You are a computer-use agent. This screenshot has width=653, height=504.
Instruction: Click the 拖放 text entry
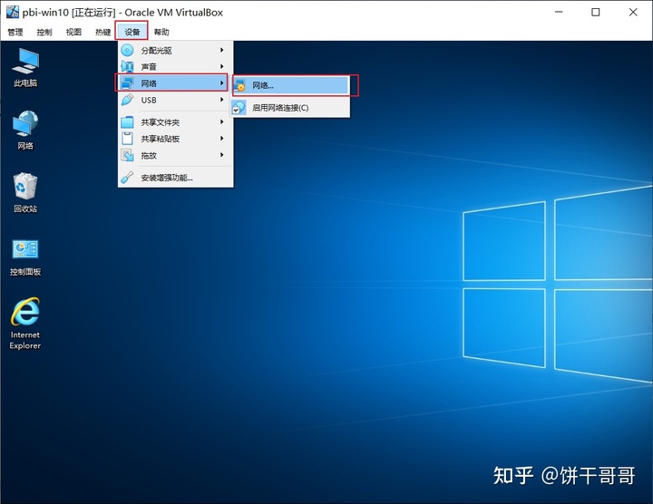point(149,155)
